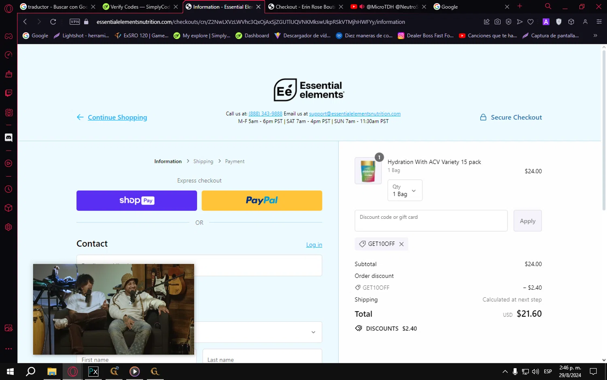Bookmark page with the heart icon
This screenshot has width=607, height=380.
531,22
